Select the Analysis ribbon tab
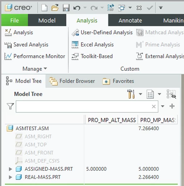The width and height of the screenshot is (184, 186). click(x=87, y=20)
